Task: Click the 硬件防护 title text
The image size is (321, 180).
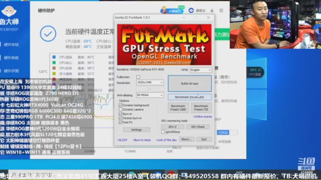Action: point(46,11)
